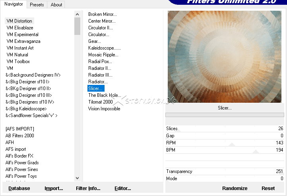Select the Slicer filter entry
287x196 pixels.
coord(95,88)
